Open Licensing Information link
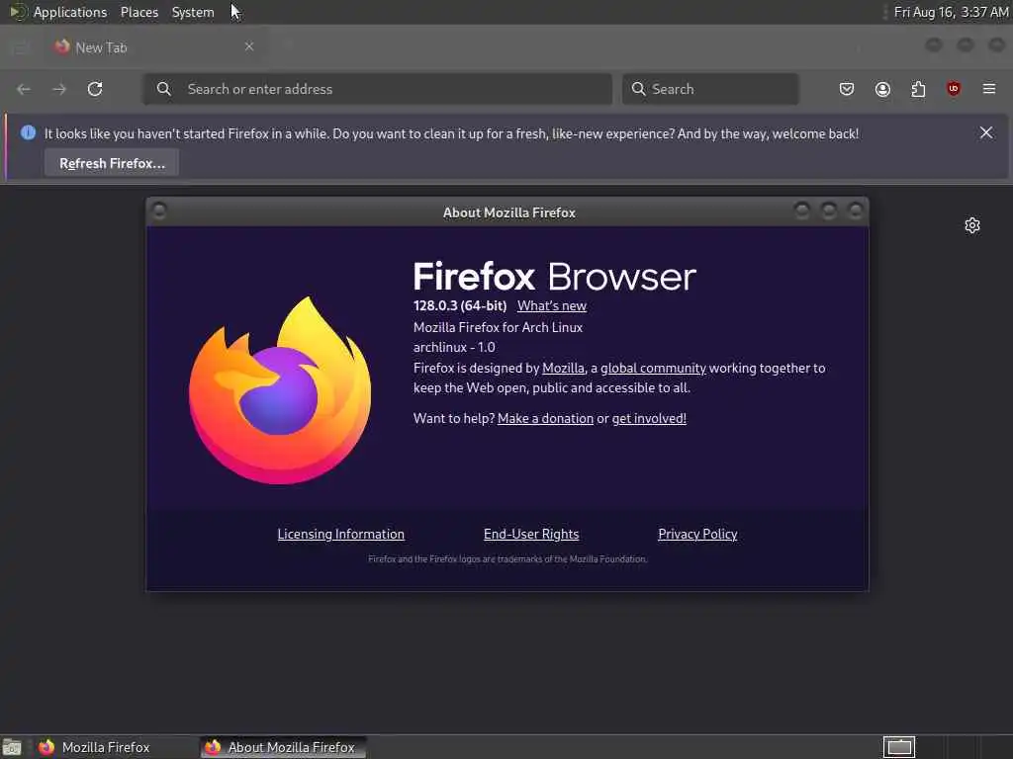This screenshot has width=1013, height=759. pyautogui.click(x=340, y=534)
